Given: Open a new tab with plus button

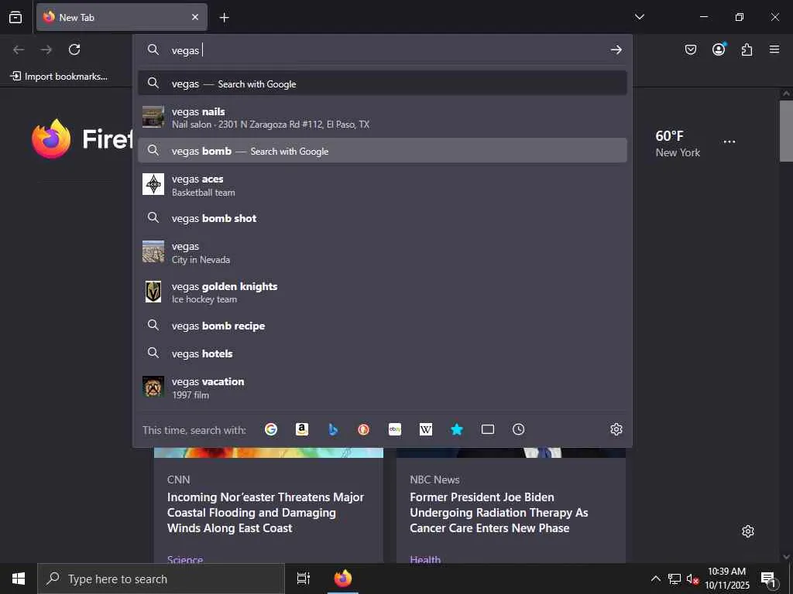Looking at the screenshot, I should pos(224,18).
